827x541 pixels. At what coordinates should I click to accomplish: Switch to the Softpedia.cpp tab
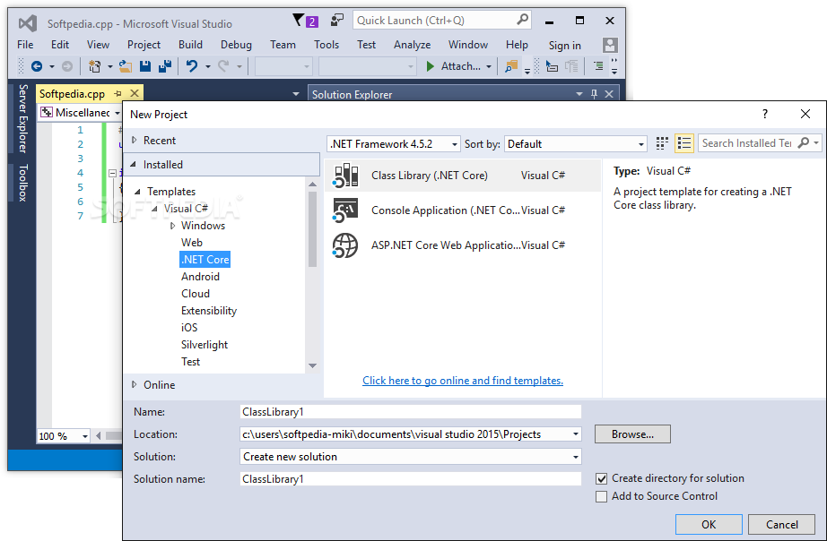pos(73,94)
